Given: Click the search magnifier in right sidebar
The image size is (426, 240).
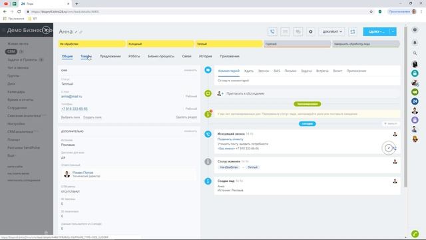Looking at the screenshot, I should pos(415,53).
